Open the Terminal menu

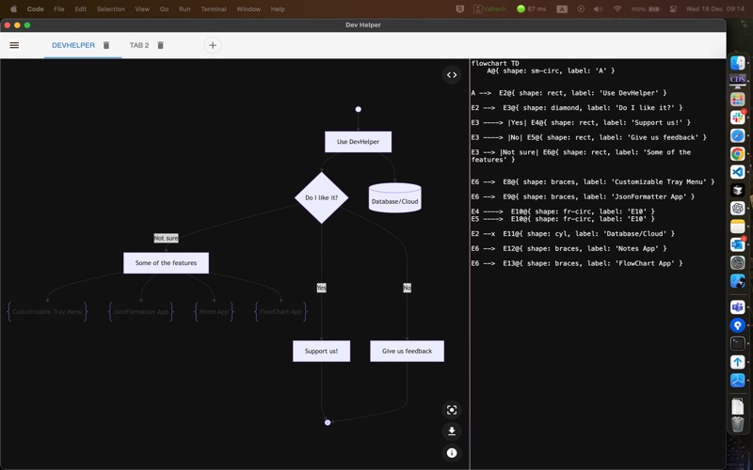click(x=214, y=8)
